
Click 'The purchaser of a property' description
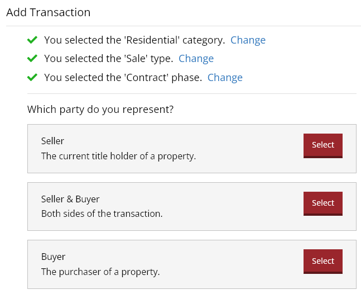click(100, 272)
